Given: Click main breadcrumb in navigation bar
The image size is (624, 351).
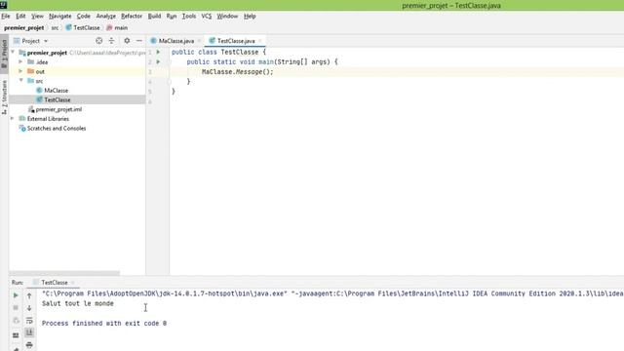Looking at the screenshot, I should pyautogui.click(x=117, y=28).
